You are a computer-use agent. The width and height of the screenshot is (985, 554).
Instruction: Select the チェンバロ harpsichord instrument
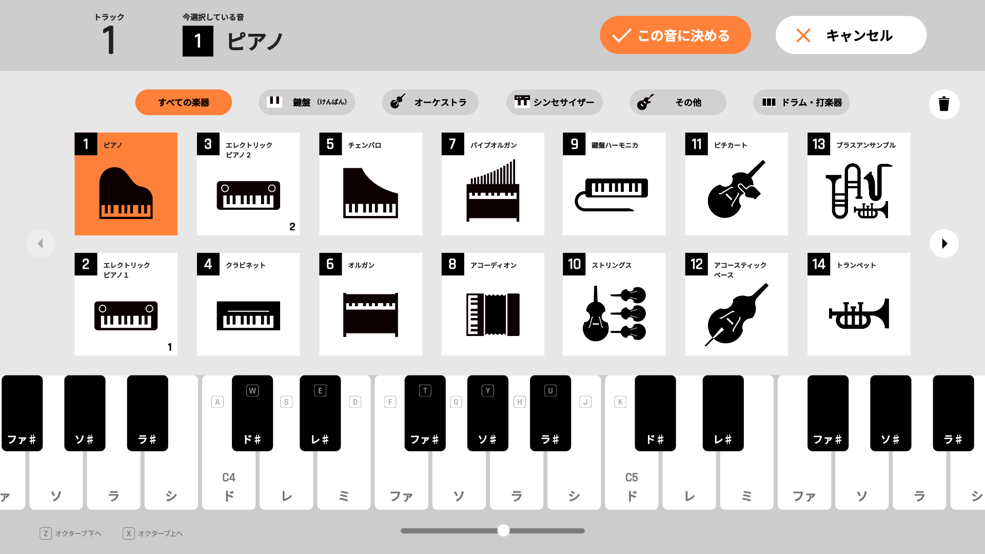[x=370, y=184]
